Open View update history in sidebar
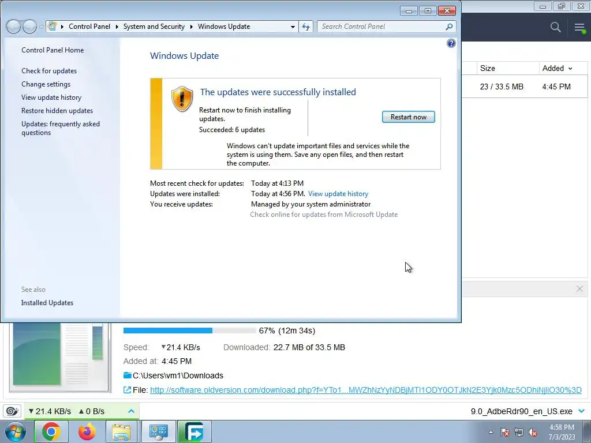 click(51, 97)
